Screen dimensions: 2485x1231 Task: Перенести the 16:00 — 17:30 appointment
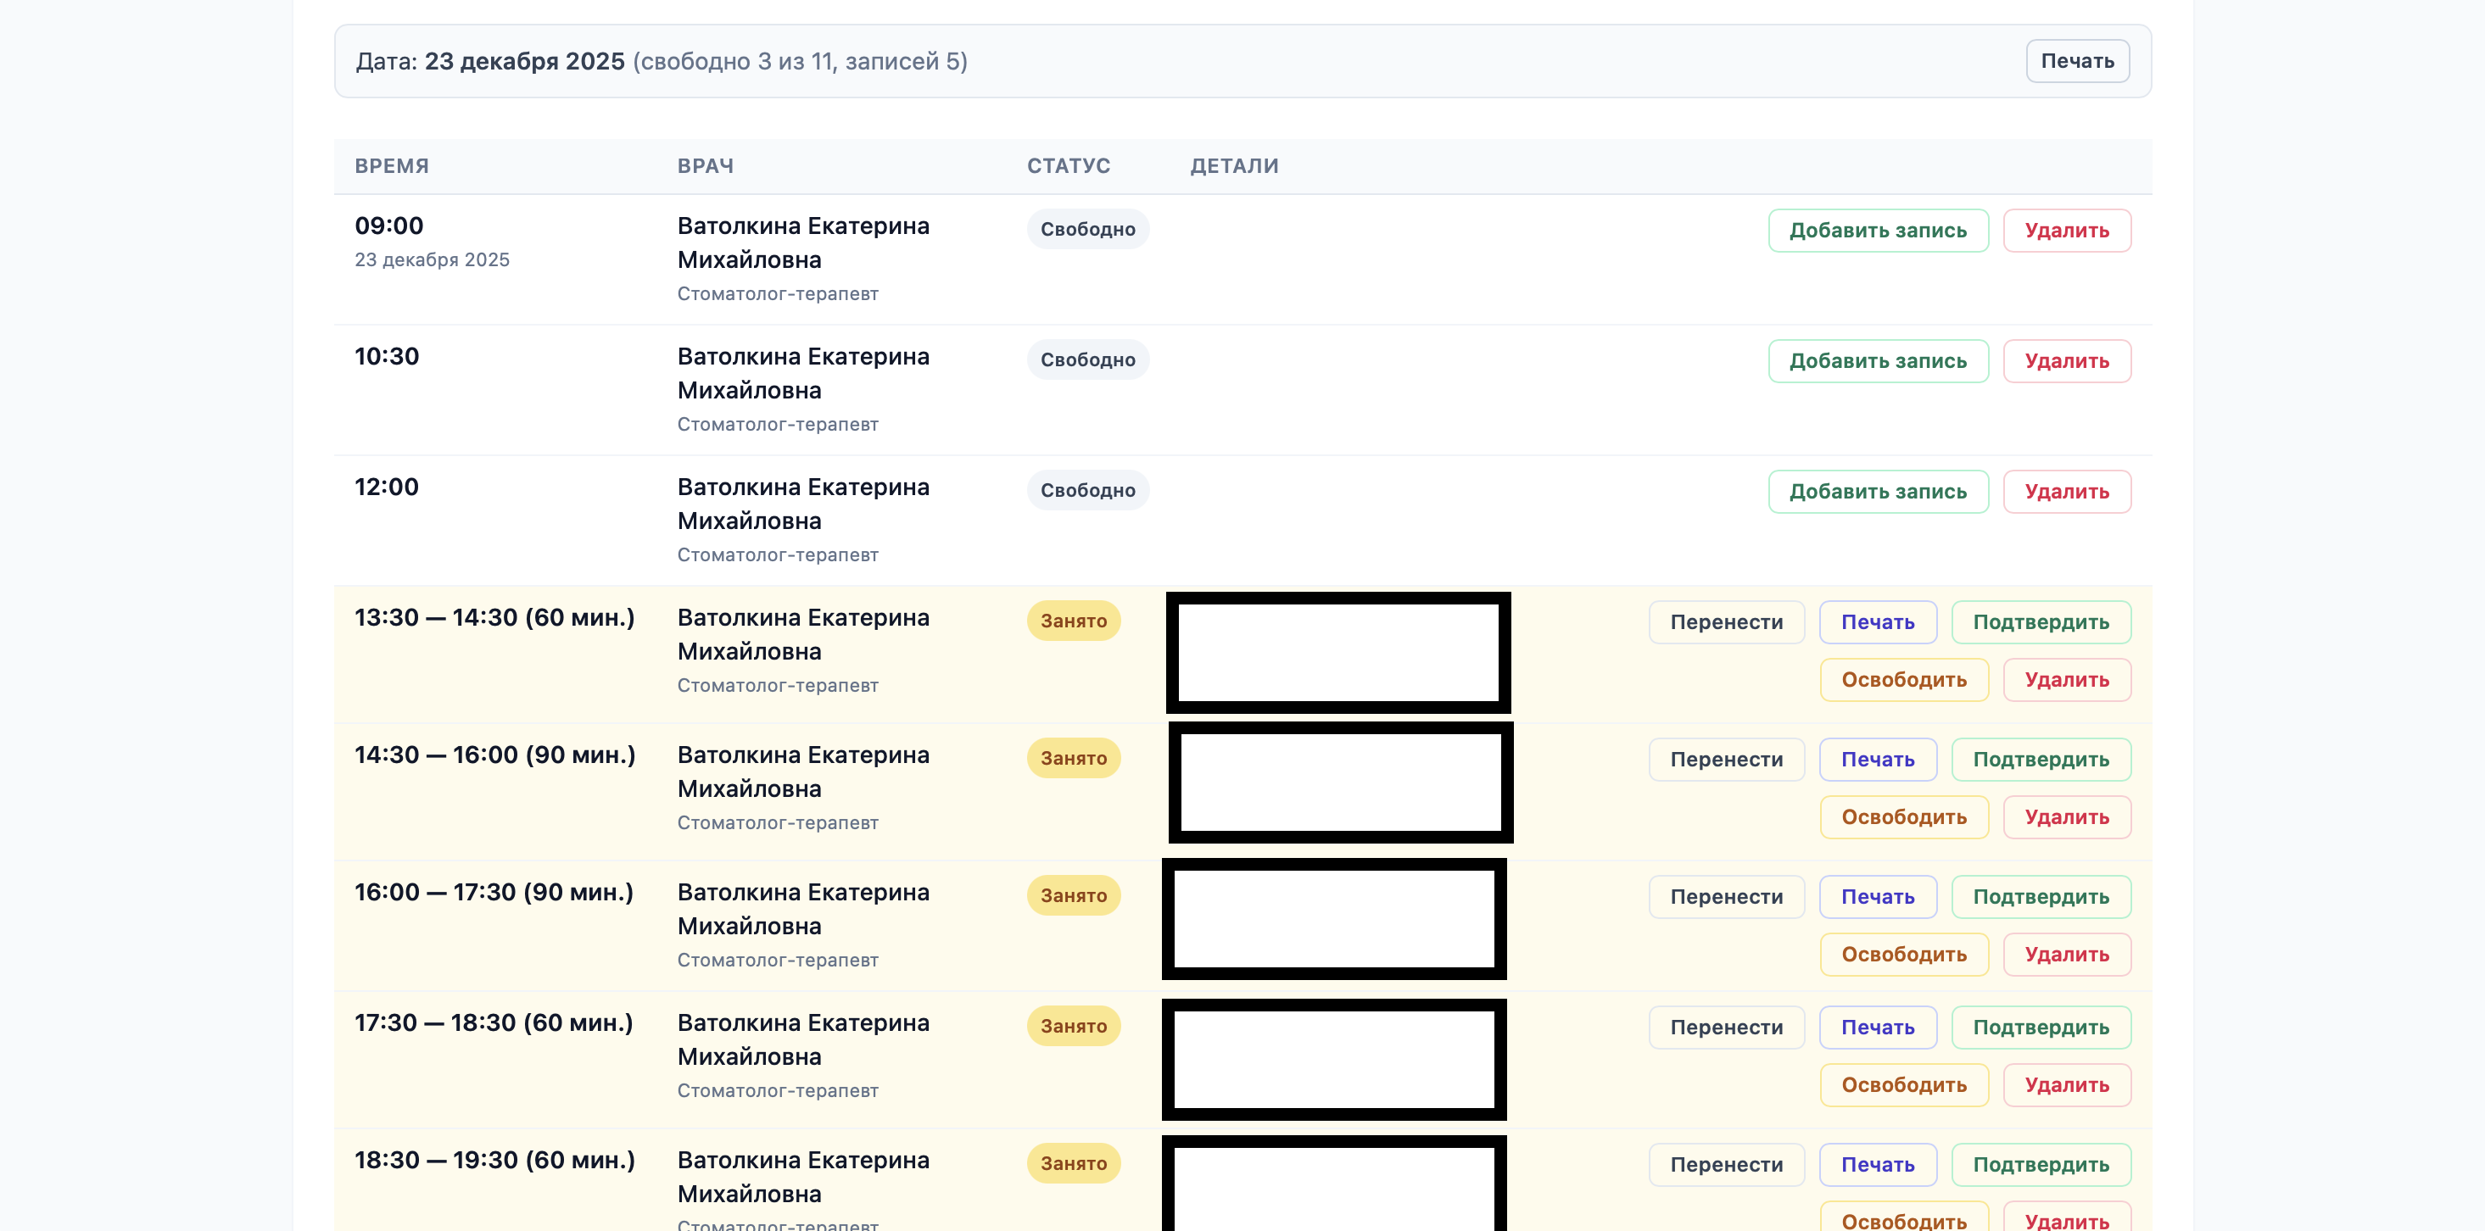pos(1726,896)
